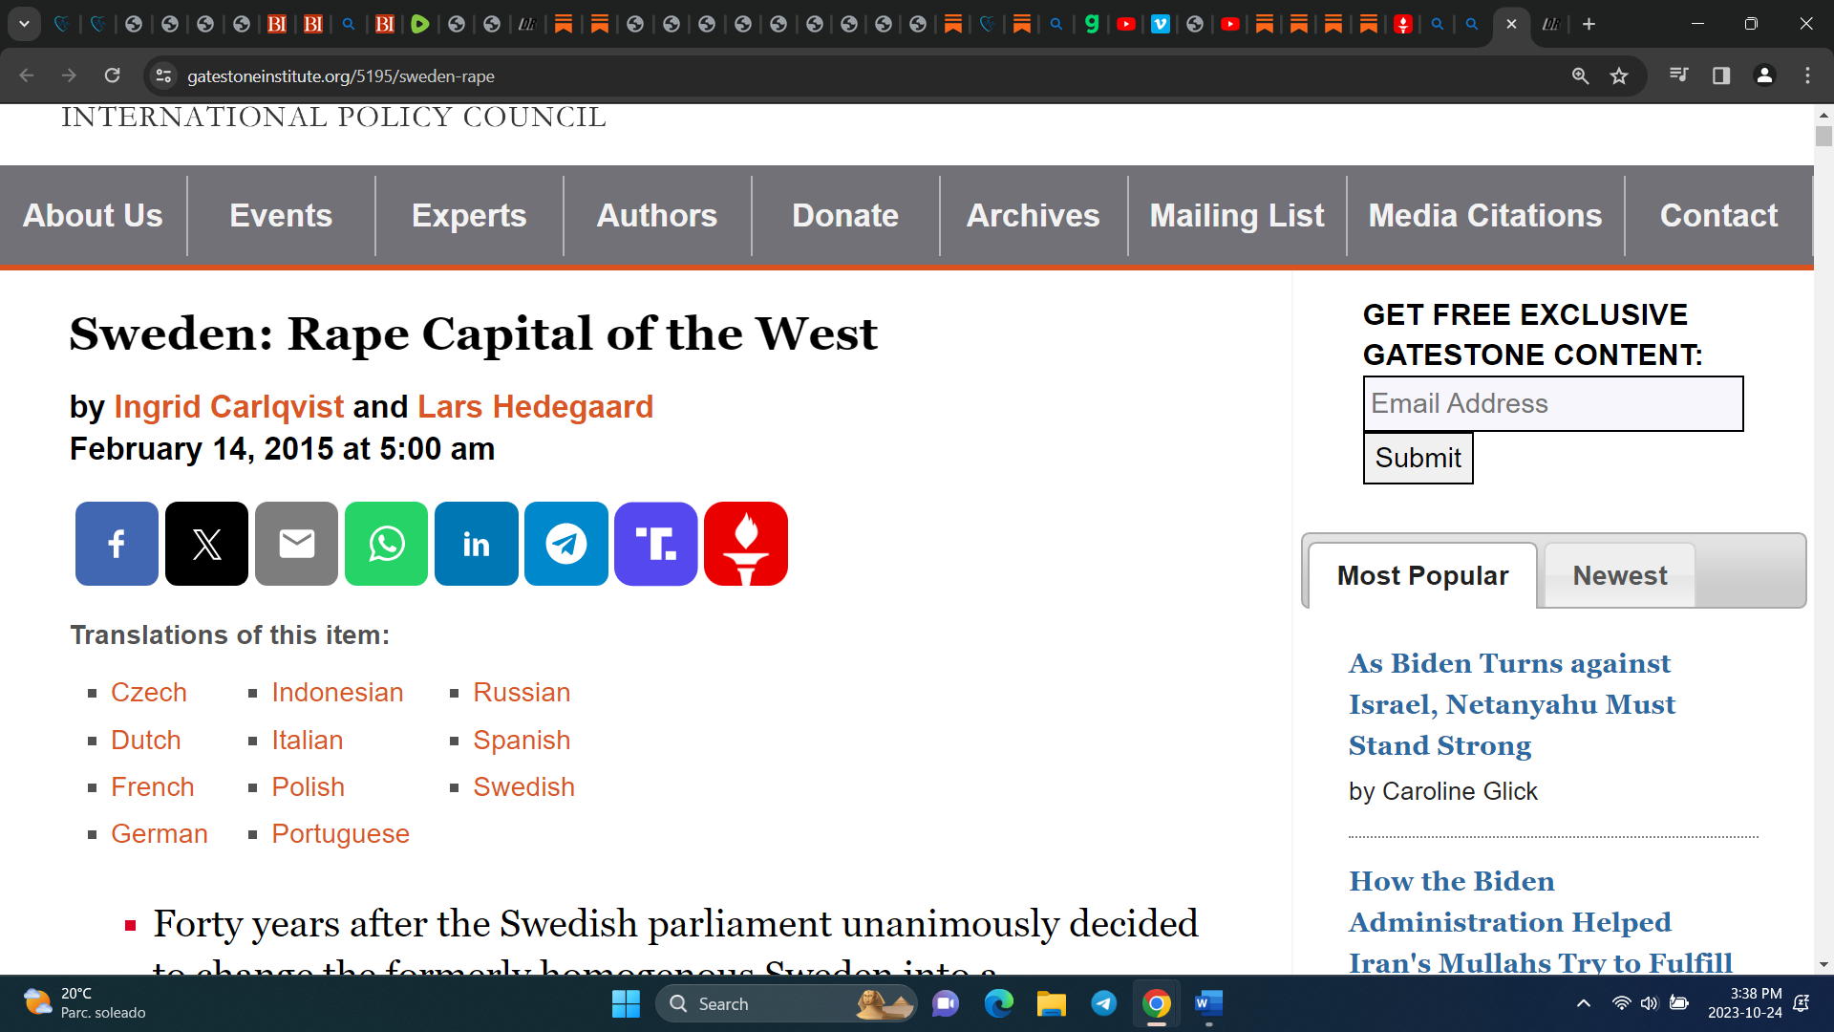The height and width of the screenshot is (1032, 1834).
Task: Share article via Facebook icon
Action: coord(117,544)
